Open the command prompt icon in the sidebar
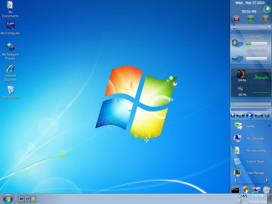This screenshot has width=272, height=204. [x=235, y=190]
